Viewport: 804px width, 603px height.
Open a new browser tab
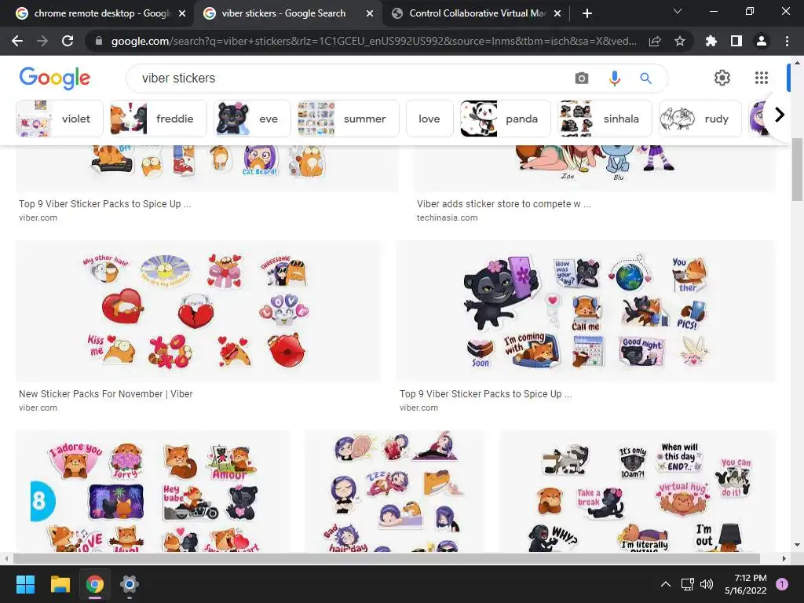[x=587, y=13]
